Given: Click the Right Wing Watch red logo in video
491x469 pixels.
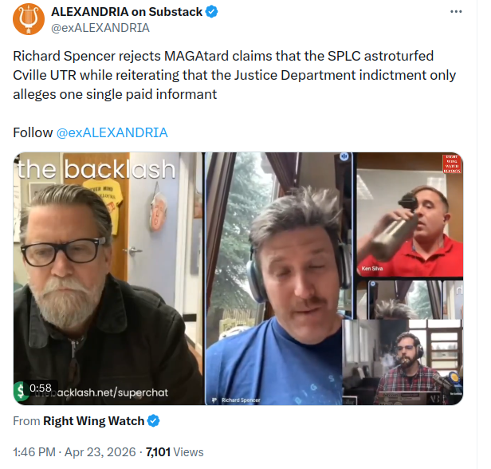Looking at the screenshot, I should tap(452, 164).
